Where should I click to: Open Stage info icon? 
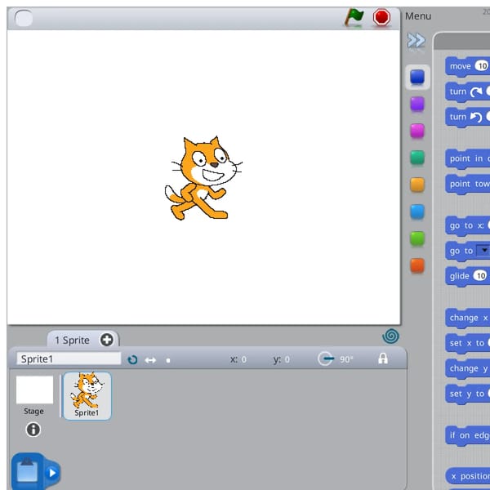coord(33,430)
